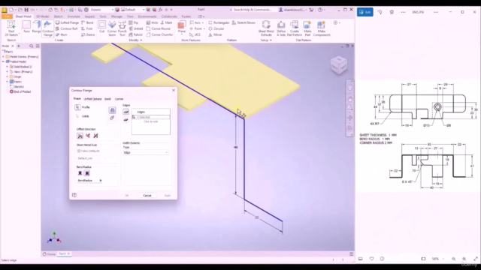Switch to the Annotate ribbon tab
The image size is (481, 270).
tap(74, 16)
